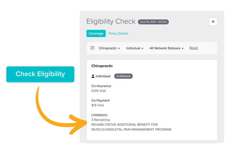Switch to the Coverage tab
Screen dimensions: 231x154
96,33
